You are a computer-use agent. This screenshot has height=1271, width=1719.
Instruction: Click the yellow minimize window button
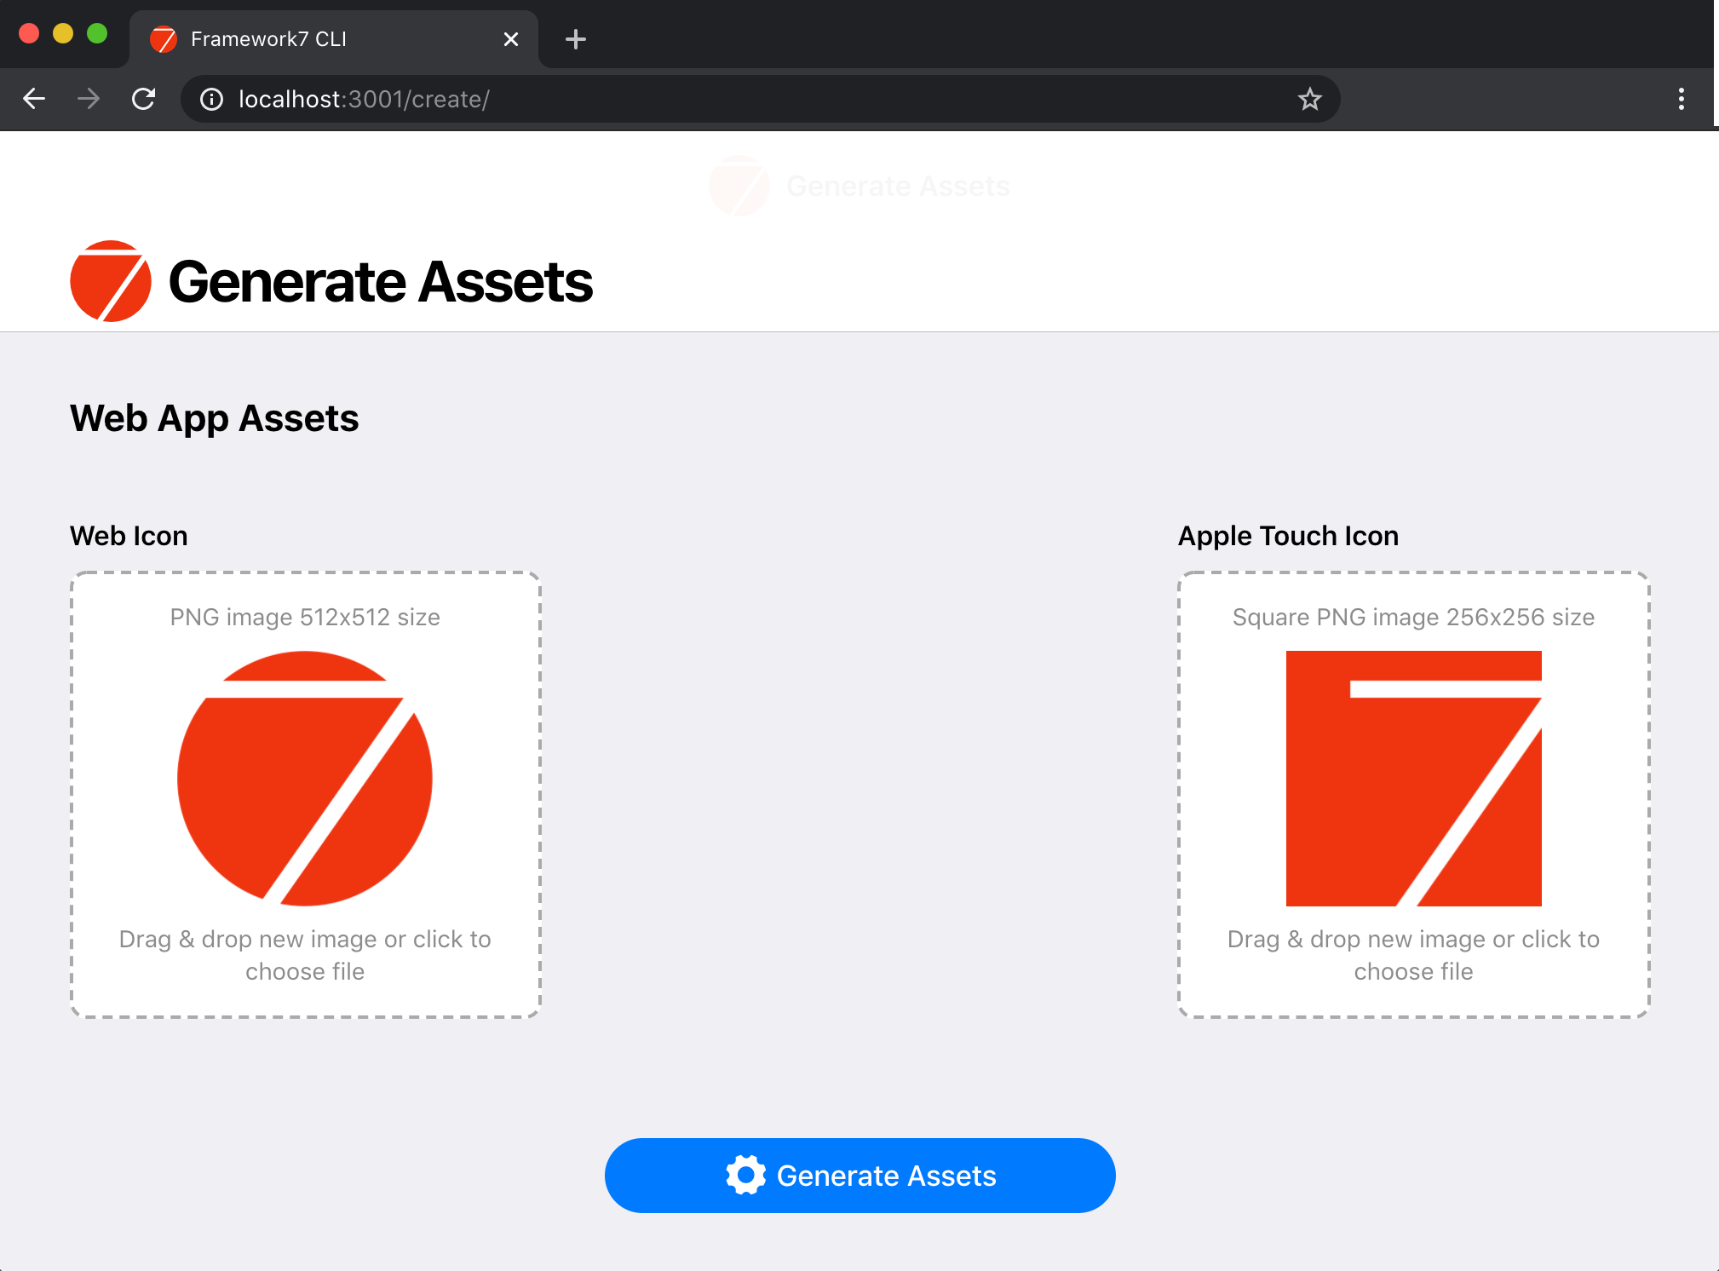63,33
